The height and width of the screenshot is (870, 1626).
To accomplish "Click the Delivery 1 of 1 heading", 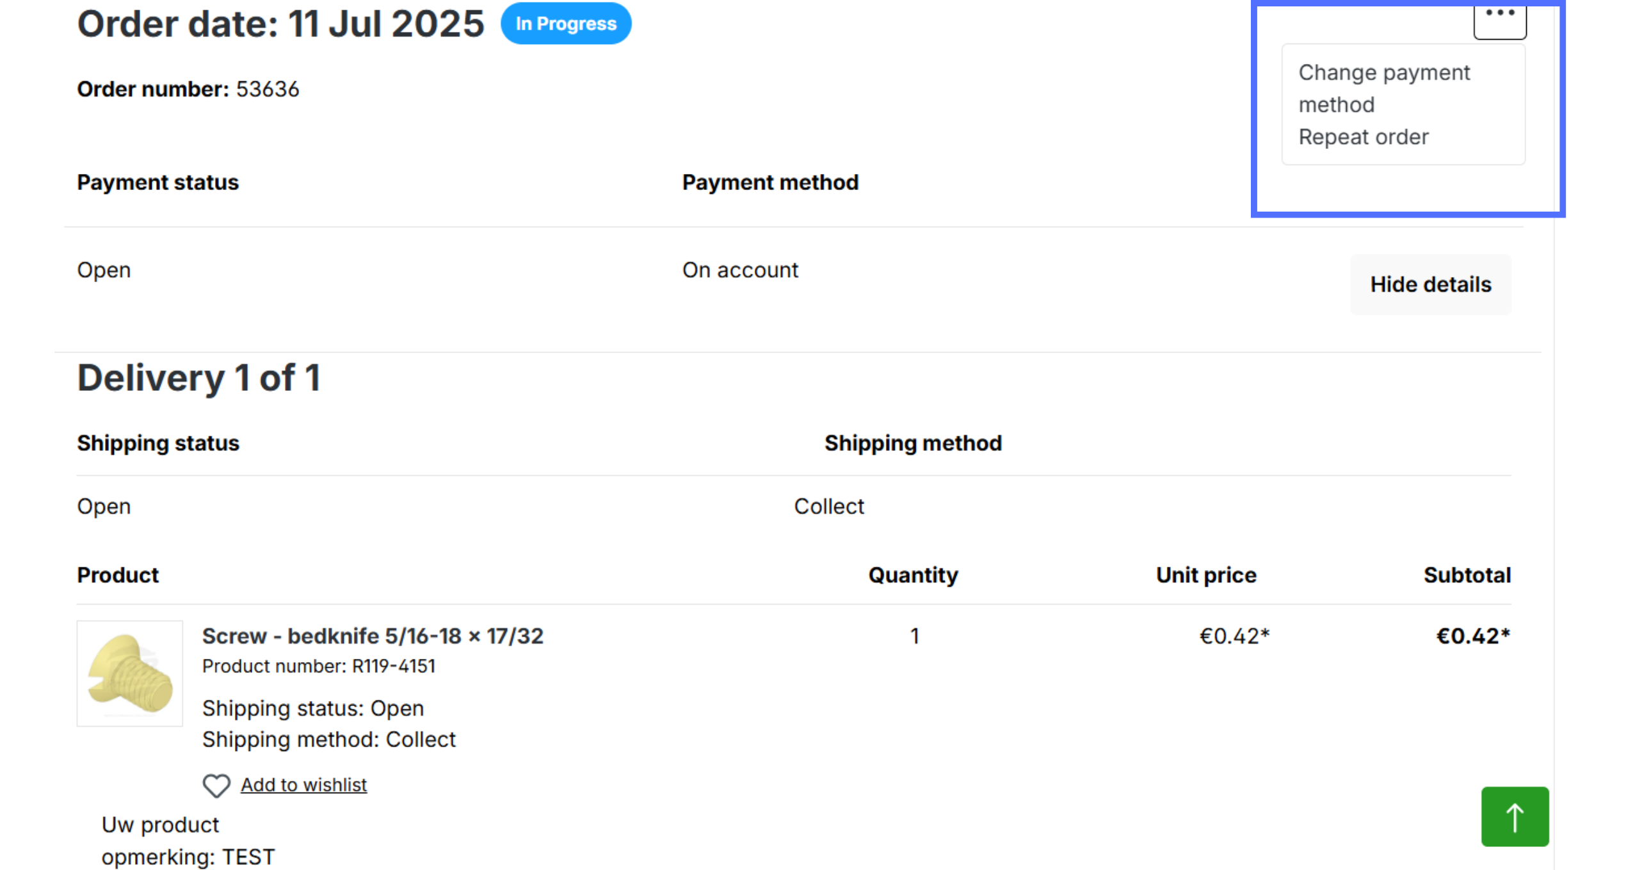I will [x=198, y=377].
